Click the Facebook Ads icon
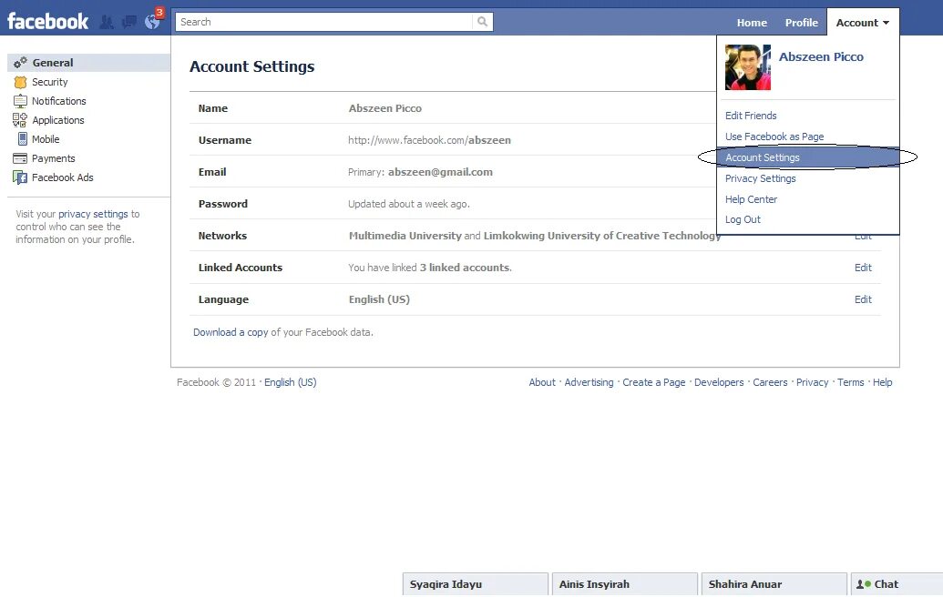Image resolution: width=943 pixels, height=597 pixels. pyautogui.click(x=20, y=177)
